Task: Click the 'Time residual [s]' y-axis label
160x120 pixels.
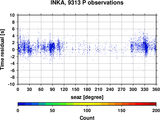Action: pos(2,50)
